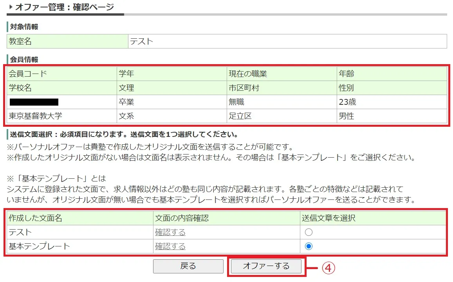This screenshot has width=453, height=282.
Task: Click the circled number 4 annotation marker
Action: coord(328,268)
